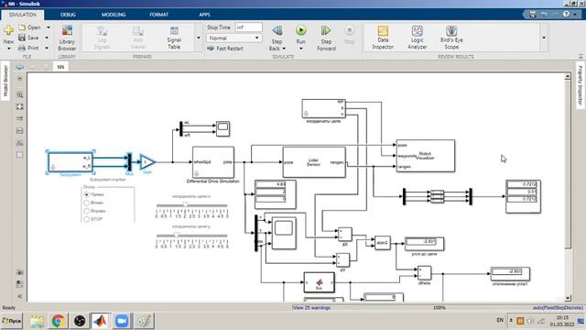Click the model hierarchy icon left of the NN tab
The width and height of the screenshot is (586, 330).
coord(20,67)
